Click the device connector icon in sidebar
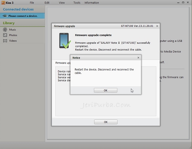 click(x=5, y=16)
